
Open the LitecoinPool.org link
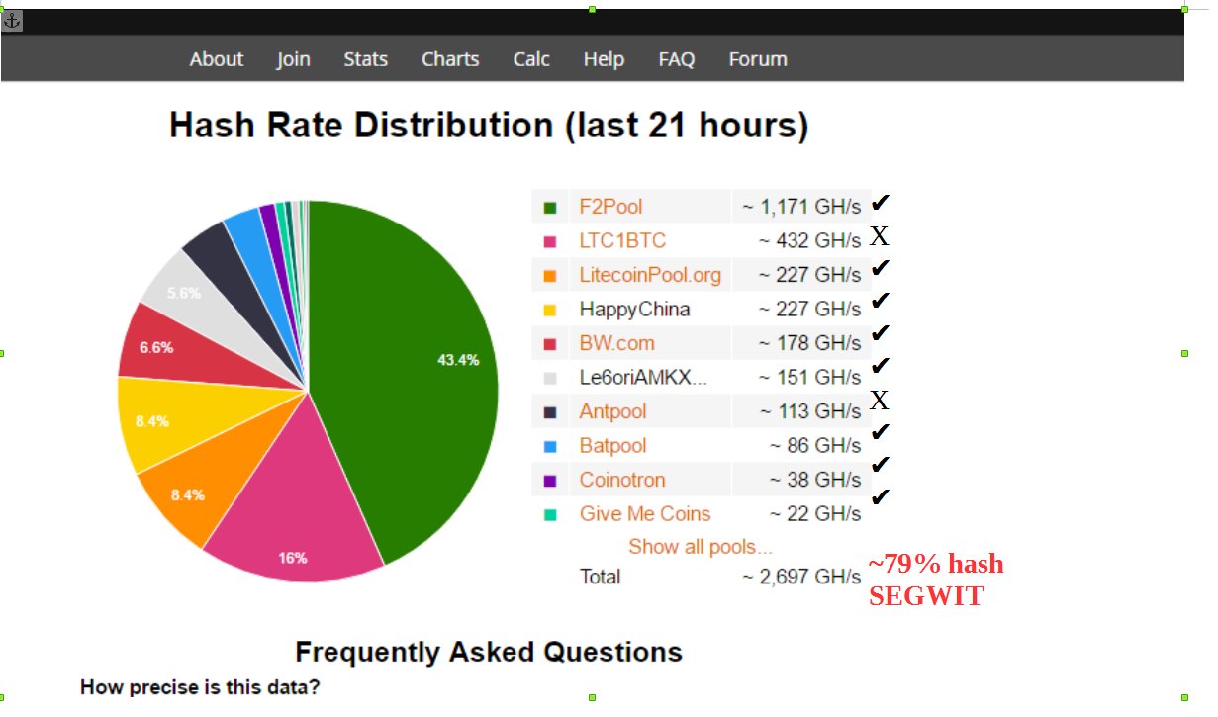point(650,275)
